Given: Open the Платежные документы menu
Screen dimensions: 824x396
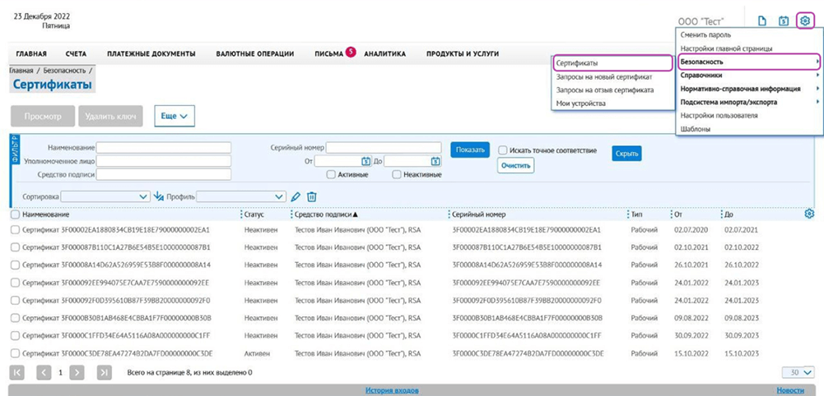Looking at the screenshot, I should coord(151,54).
